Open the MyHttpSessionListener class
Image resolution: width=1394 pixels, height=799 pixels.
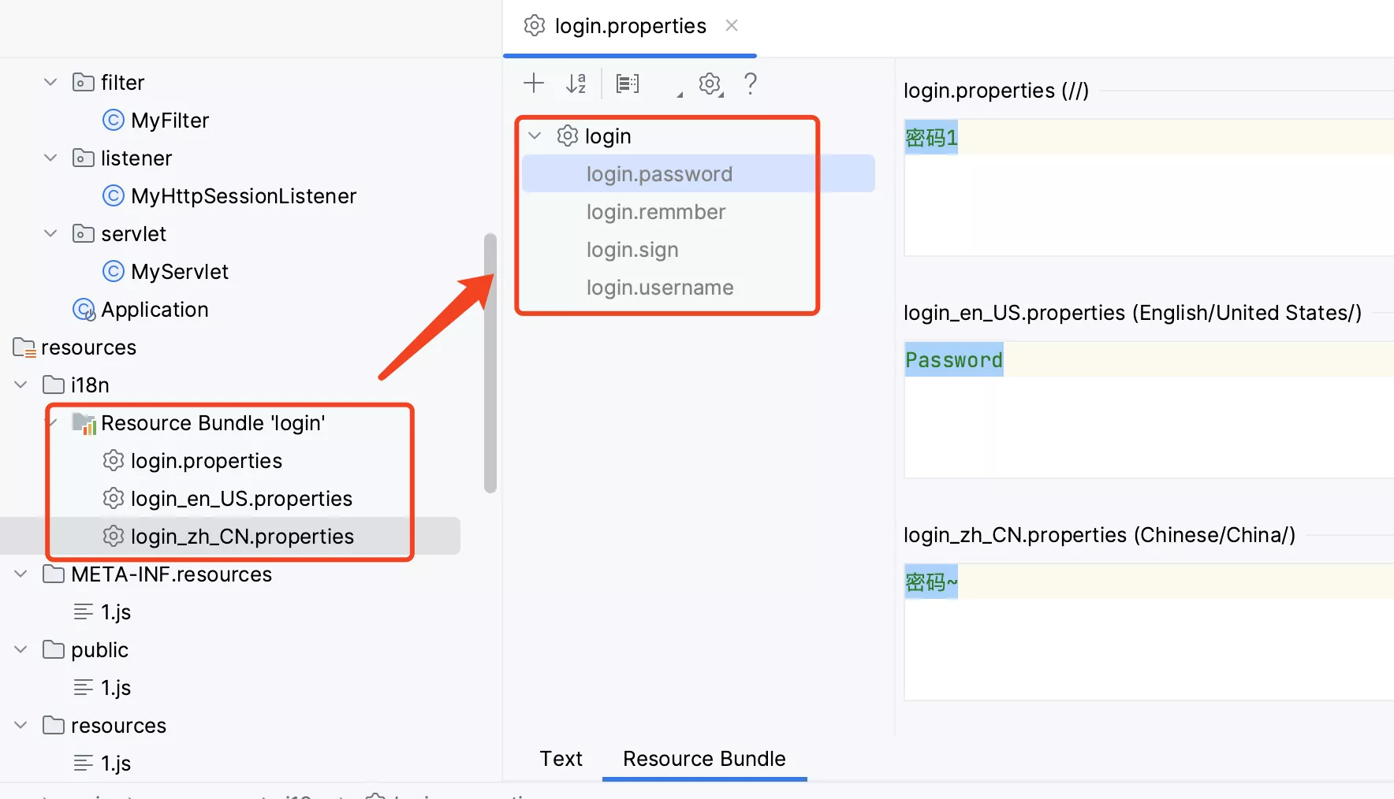point(244,196)
